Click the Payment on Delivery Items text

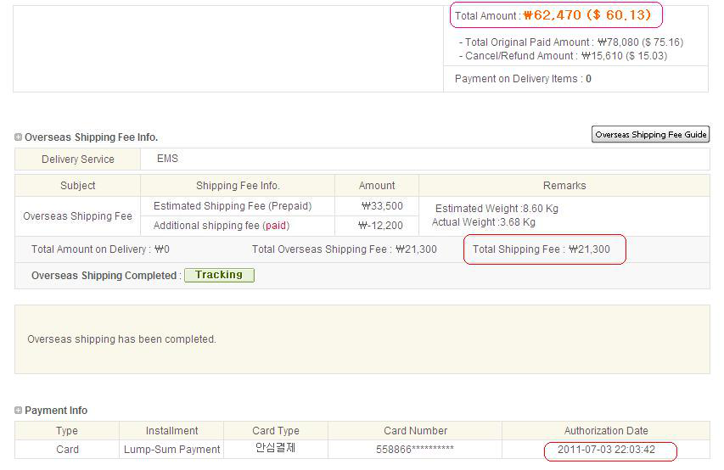point(523,79)
